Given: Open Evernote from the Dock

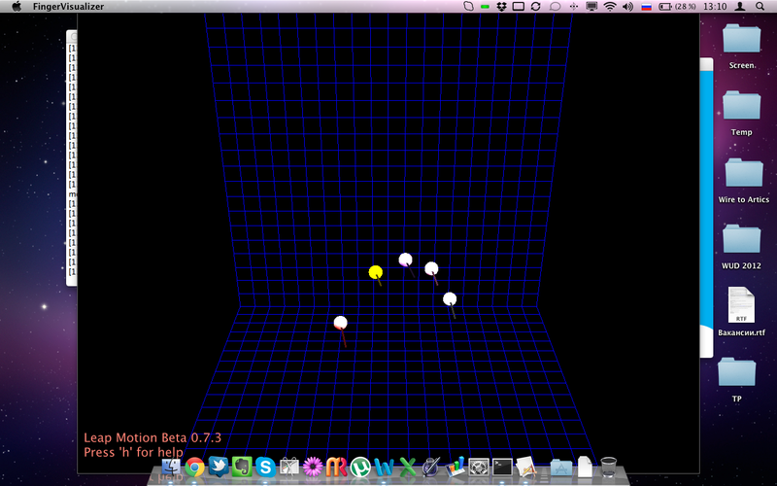Looking at the screenshot, I should 242,468.
